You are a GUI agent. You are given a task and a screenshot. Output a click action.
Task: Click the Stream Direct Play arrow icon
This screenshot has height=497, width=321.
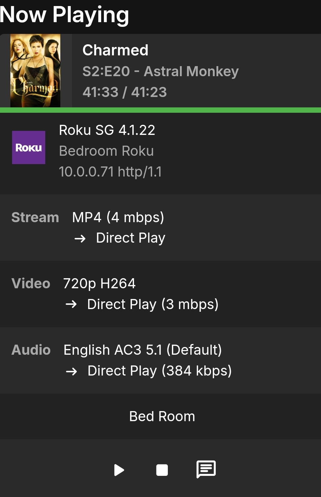pyautogui.click(x=80, y=239)
